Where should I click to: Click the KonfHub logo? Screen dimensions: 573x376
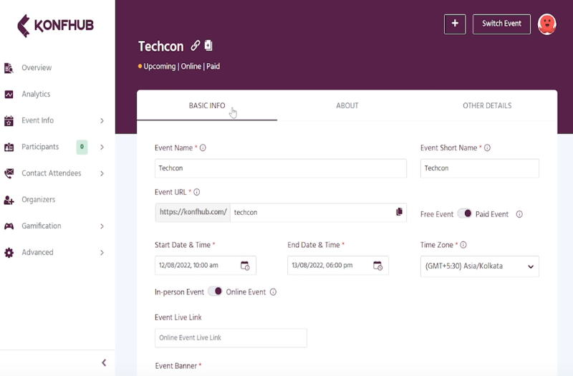click(x=55, y=26)
